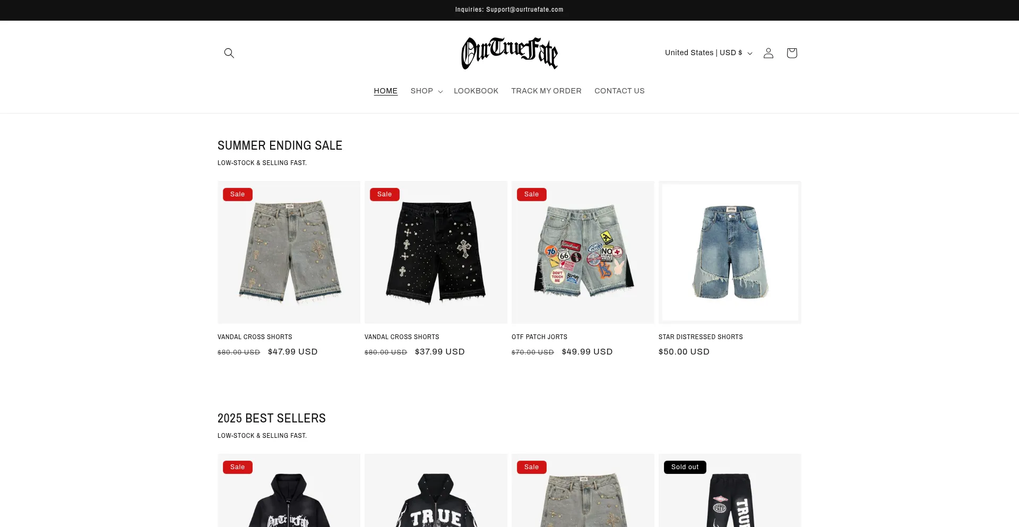Viewport: 1019px width, 527px height.
Task: Open the LOOKBOOK menu item
Action: 476,91
